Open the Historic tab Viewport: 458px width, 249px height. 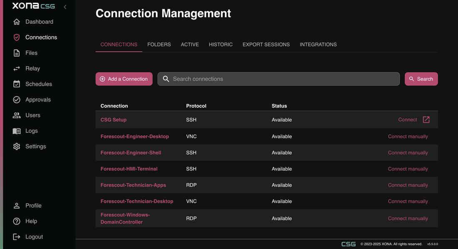pyautogui.click(x=221, y=45)
